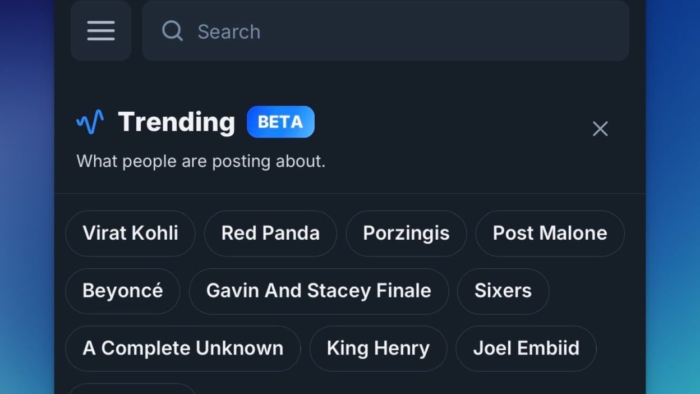View the Beyoncé trending topic
This screenshot has height=394, width=700.
(x=123, y=291)
